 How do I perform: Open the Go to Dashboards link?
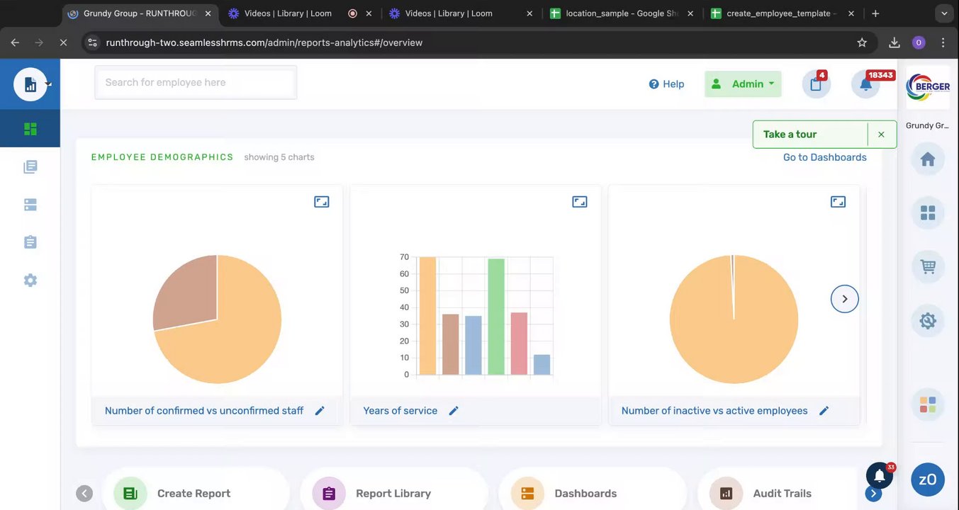(x=824, y=157)
